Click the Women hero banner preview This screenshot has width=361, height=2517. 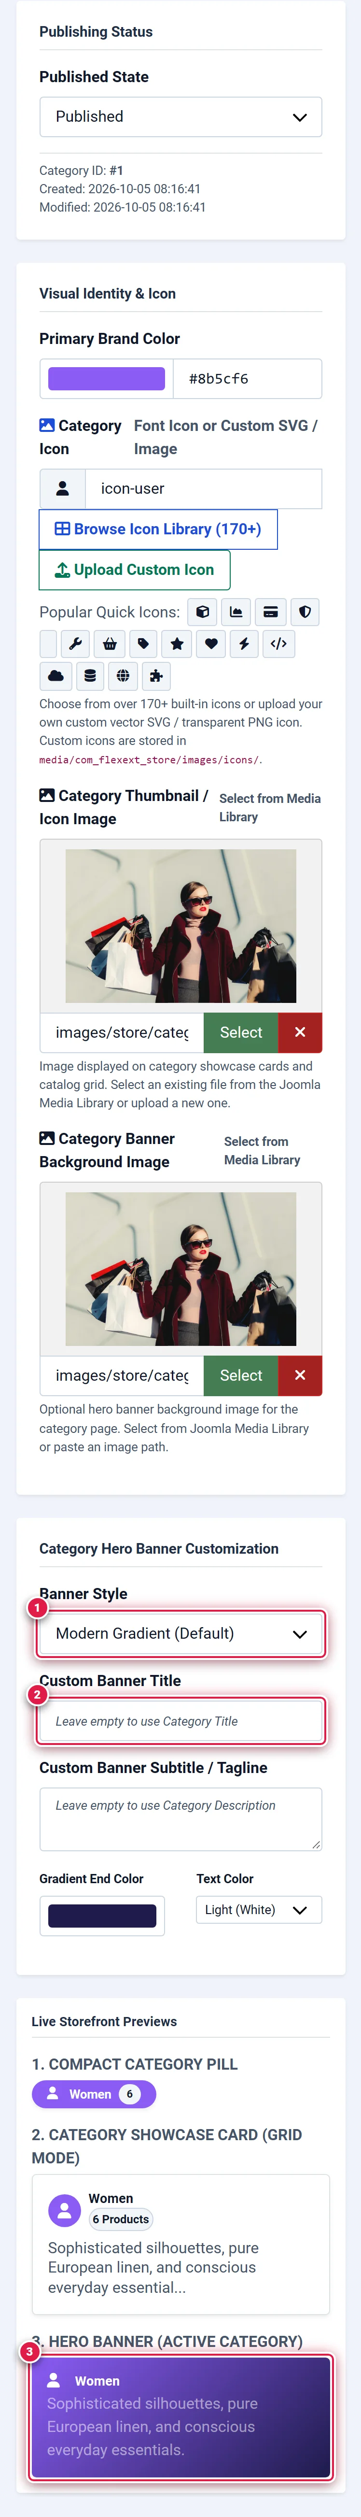(x=180, y=2417)
